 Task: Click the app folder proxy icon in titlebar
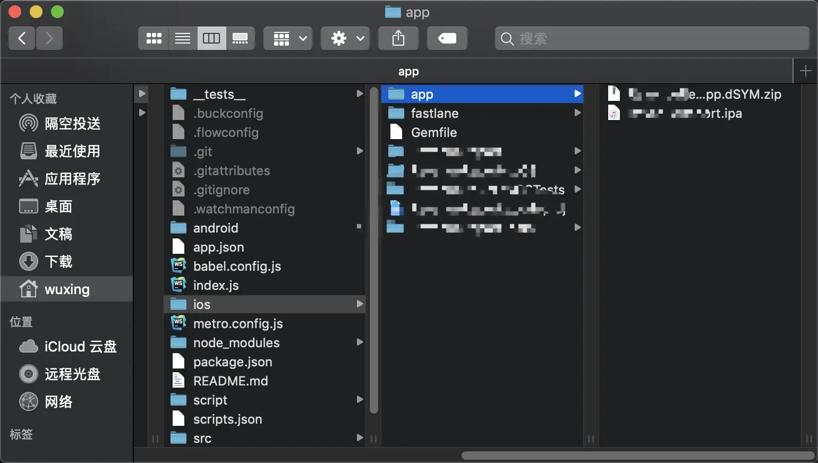click(x=393, y=12)
